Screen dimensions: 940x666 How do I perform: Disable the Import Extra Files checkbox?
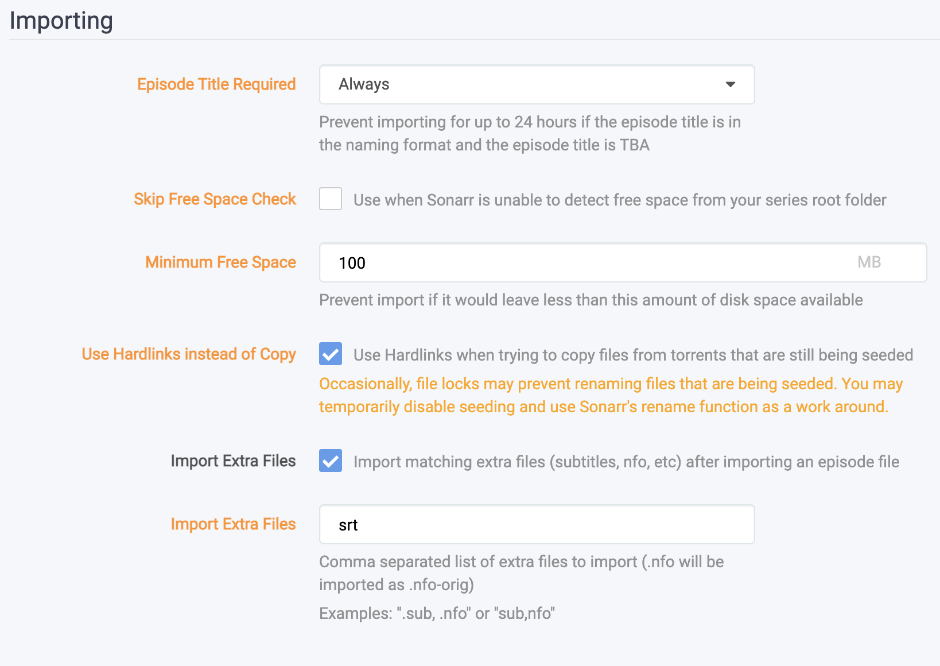point(331,461)
